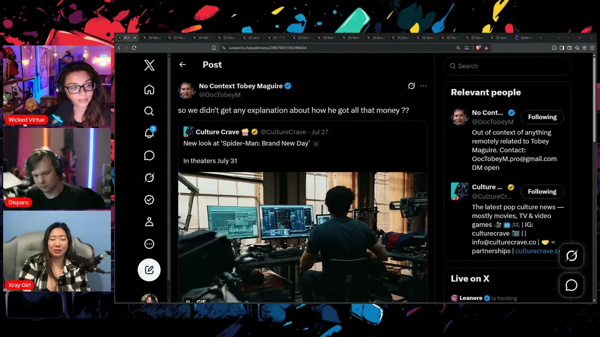Screen dimensions: 600x337
Task: Open the culturecrave.co link in bio
Action: pos(538,251)
